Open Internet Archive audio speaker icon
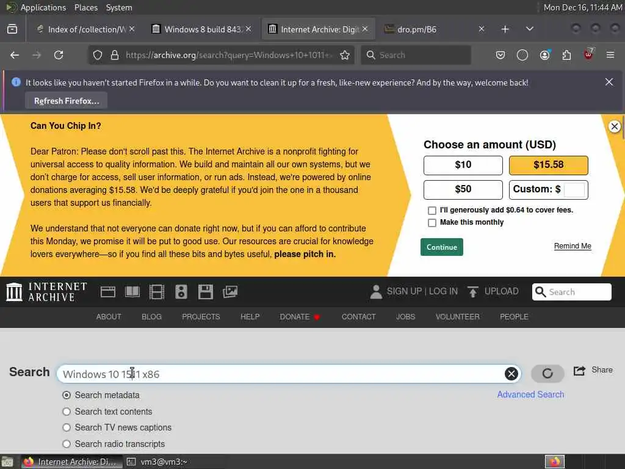Viewport: 625px width, 469px height. [181, 292]
